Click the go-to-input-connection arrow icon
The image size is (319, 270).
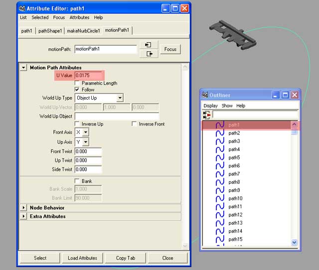(x=149, y=45)
